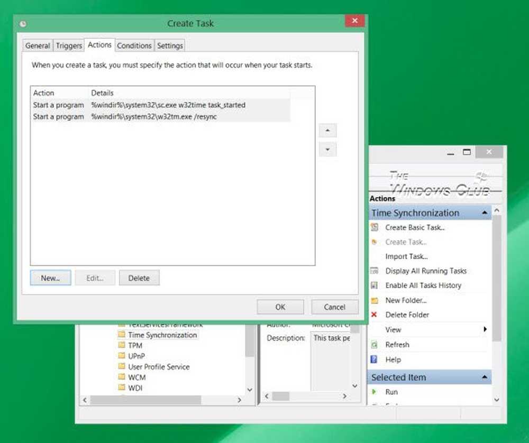Confirm the task with OK

point(280,307)
